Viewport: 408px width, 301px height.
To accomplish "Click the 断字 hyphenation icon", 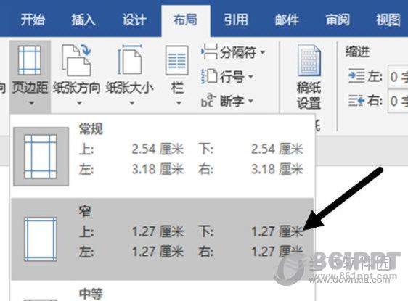I will point(208,101).
